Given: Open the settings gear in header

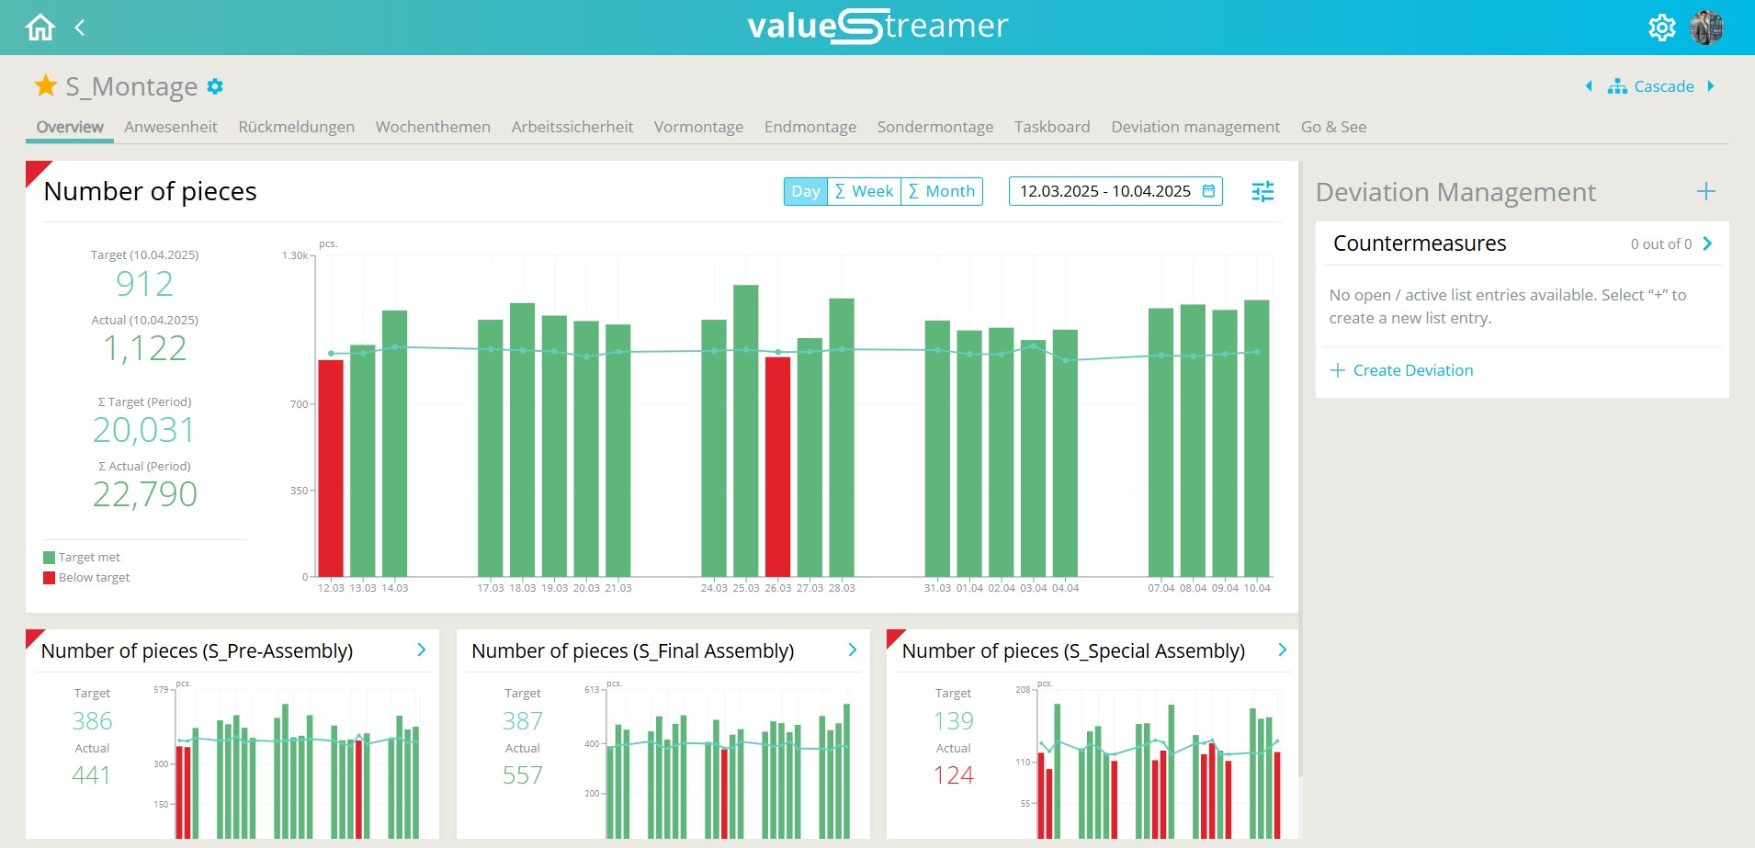Looking at the screenshot, I should (x=1661, y=28).
